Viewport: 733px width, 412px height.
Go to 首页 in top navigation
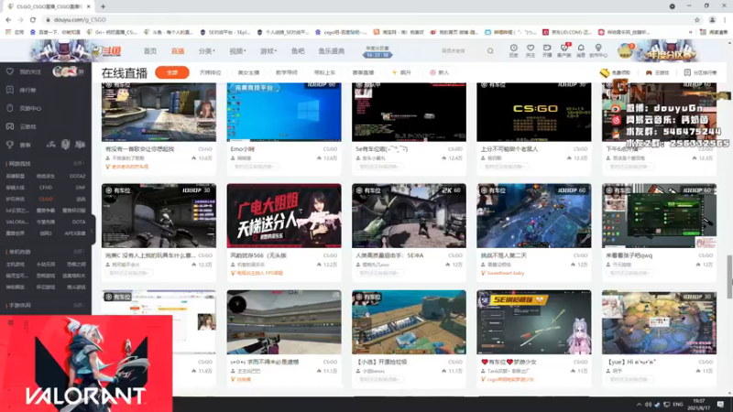150,51
